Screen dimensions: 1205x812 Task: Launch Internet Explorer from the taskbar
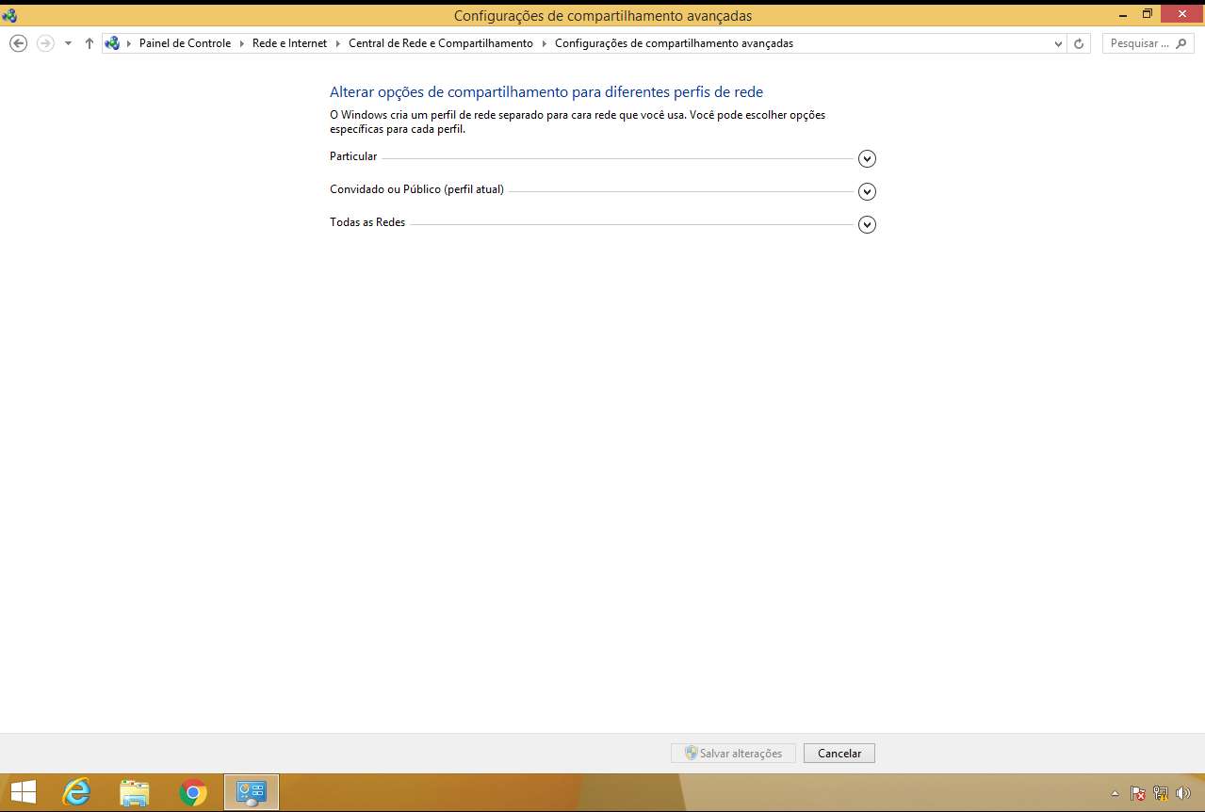tap(76, 793)
